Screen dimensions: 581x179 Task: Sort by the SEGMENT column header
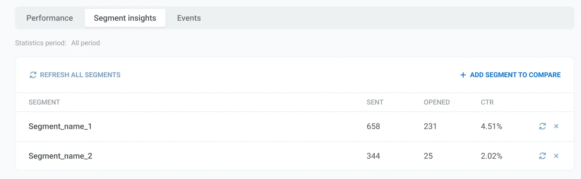(x=44, y=102)
